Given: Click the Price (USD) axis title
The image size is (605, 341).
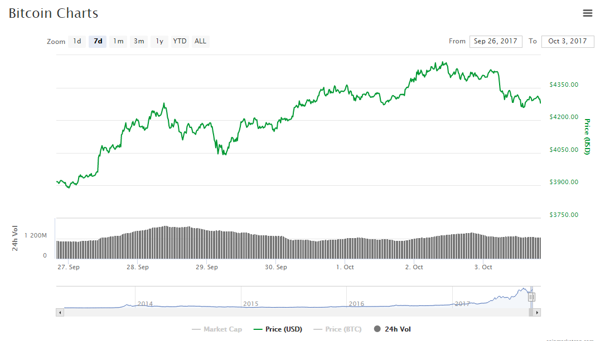Looking at the screenshot, I should (587, 137).
